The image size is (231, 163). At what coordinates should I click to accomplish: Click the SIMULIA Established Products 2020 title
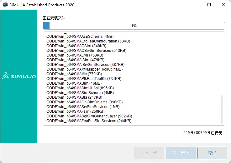[x=42, y=5]
